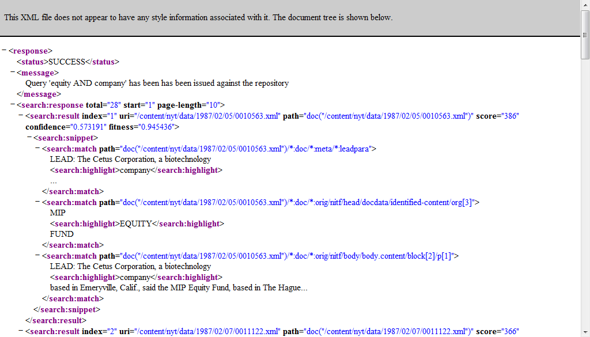Click the score="366" attribute value
The image size is (590, 337).
(510, 331)
